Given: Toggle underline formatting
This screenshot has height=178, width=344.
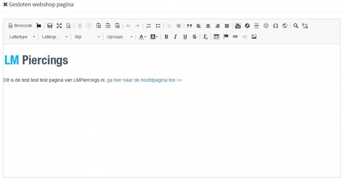Looking at the screenshot, I should [x=185, y=37].
